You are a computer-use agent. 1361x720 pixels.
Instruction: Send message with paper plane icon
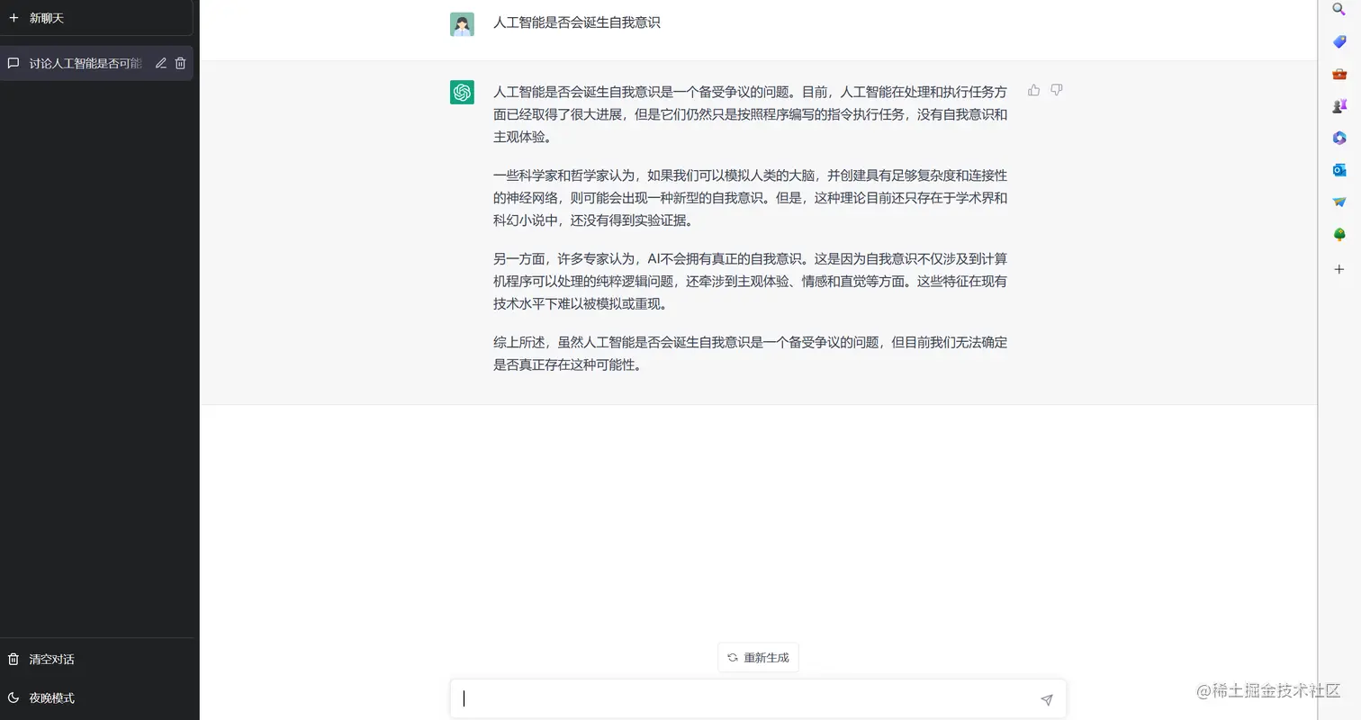(1047, 699)
